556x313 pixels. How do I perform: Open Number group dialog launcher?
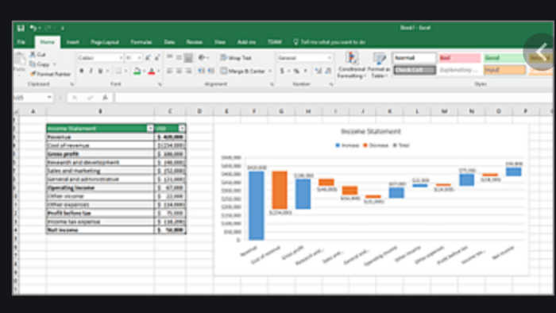(x=331, y=84)
